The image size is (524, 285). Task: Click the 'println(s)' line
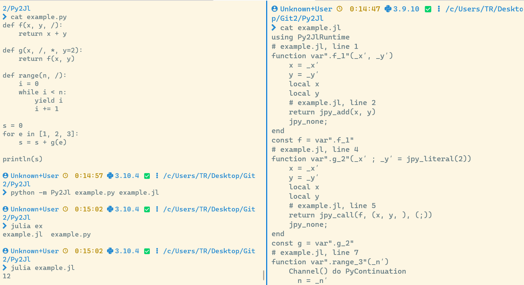23,159
